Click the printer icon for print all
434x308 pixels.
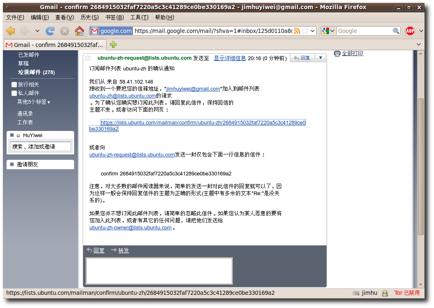point(337,54)
